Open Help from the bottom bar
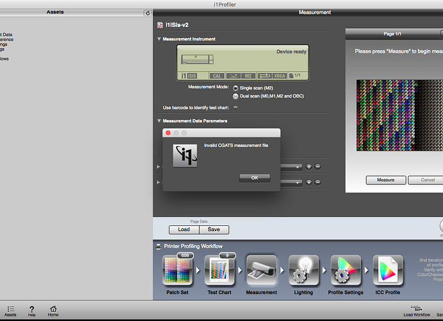The height and width of the screenshot is (321, 443). (x=31, y=311)
